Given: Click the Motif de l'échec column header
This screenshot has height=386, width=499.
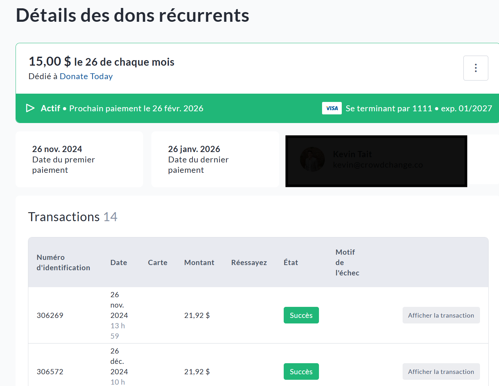Looking at the screenshot, I should (x=347, y=262).
